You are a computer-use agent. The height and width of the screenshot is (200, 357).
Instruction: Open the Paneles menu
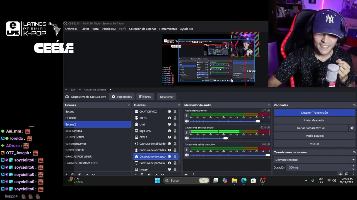(109, 29)
